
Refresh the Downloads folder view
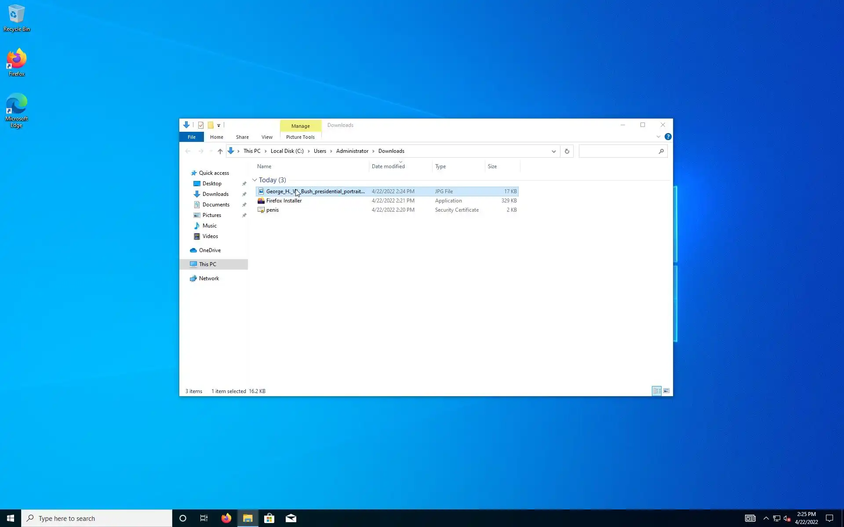pos(567,151)
